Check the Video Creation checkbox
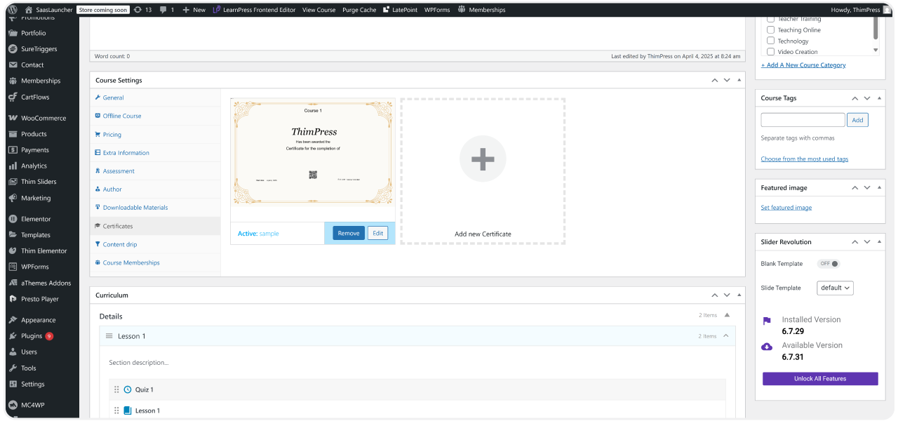Viewport: 898px width, 421px height. [x=771, y=51]
